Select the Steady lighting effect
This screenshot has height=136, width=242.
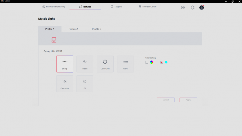pos(65,64)
